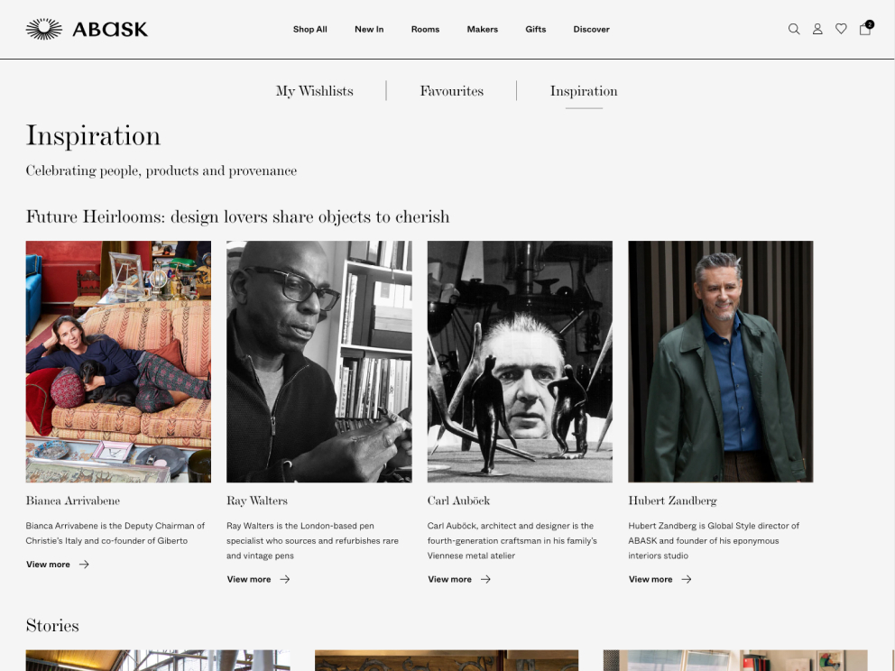
Task: Click the wishlist heart icon
Action: click(x=841, y=29)
